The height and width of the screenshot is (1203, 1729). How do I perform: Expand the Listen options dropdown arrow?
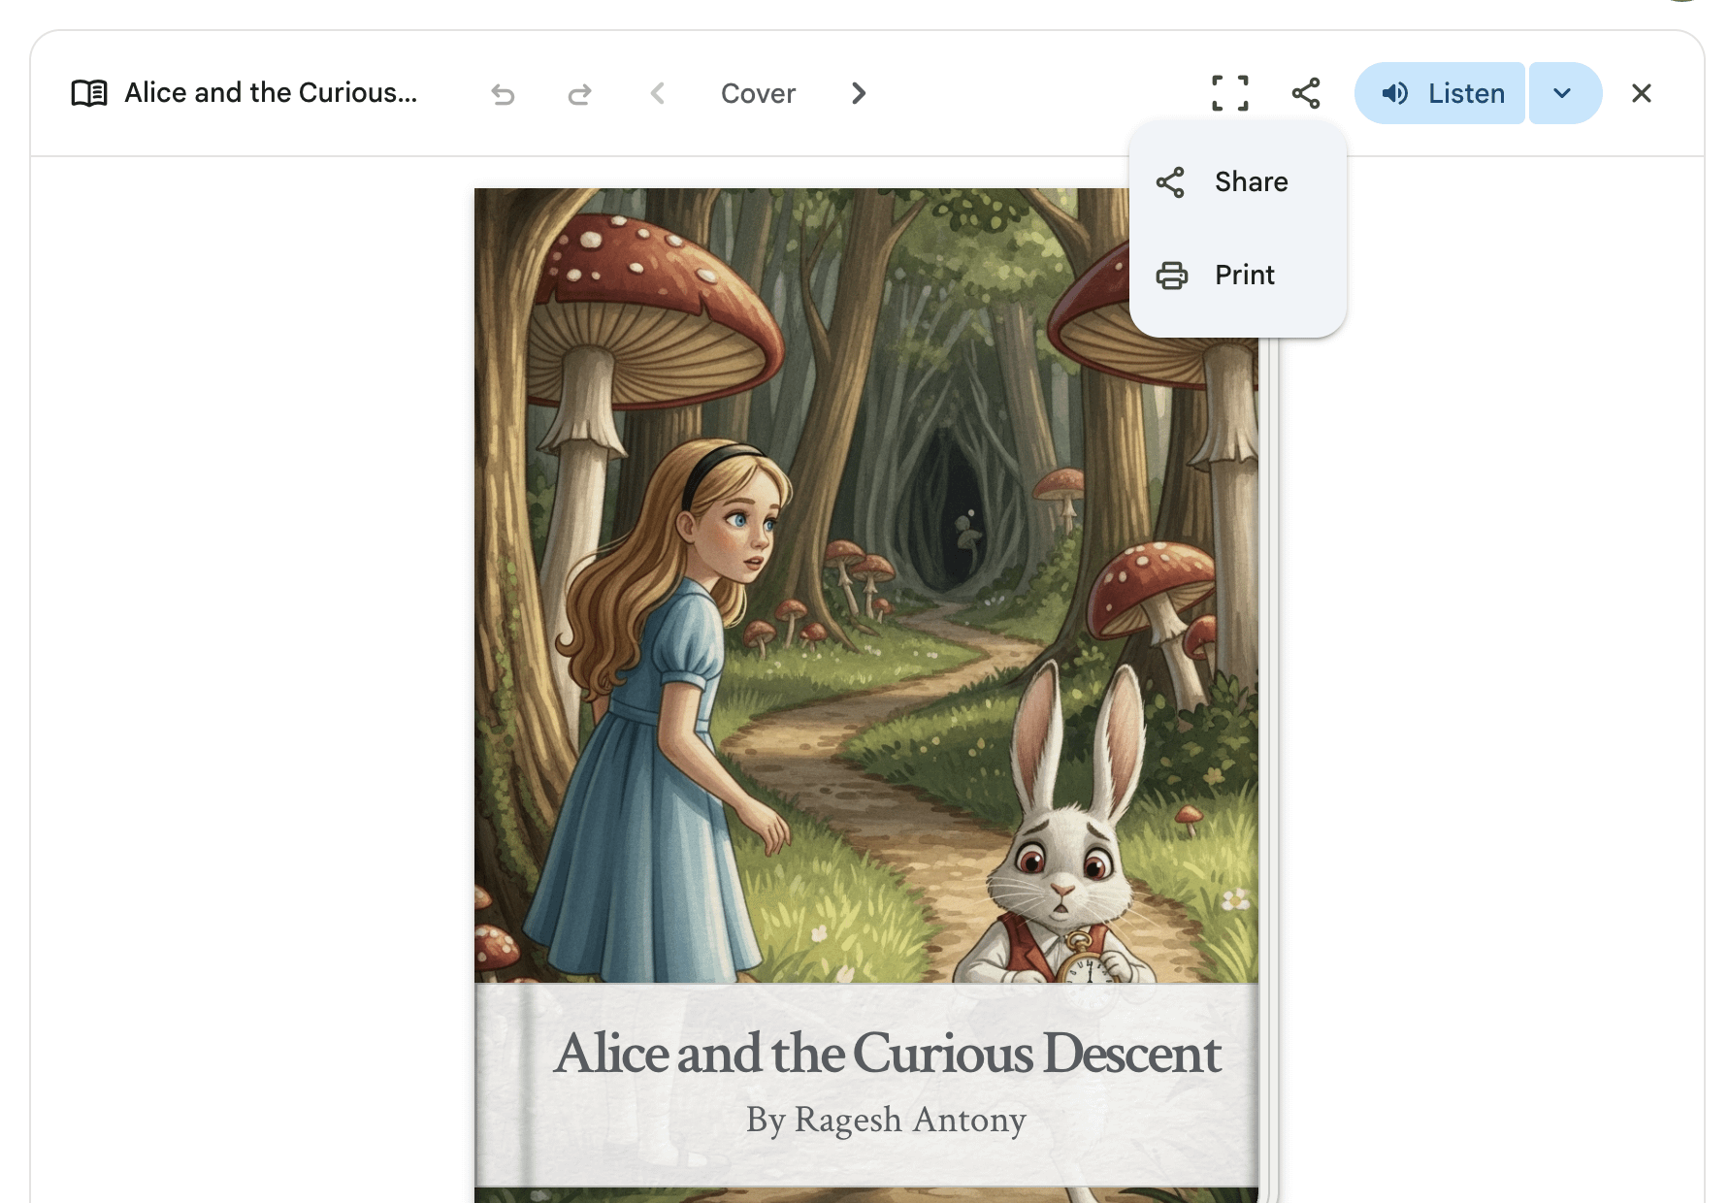point(1565,93)
